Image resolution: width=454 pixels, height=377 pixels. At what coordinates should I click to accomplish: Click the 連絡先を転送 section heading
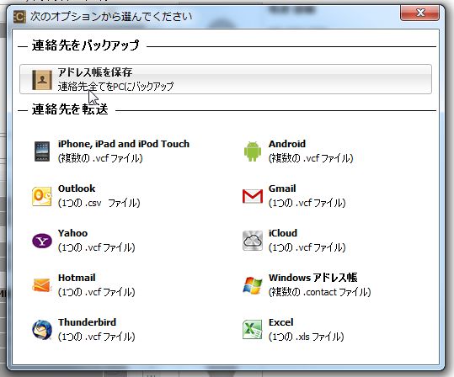tap(70, 109)
